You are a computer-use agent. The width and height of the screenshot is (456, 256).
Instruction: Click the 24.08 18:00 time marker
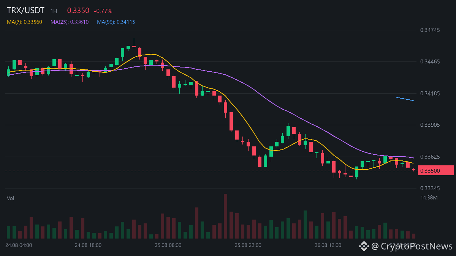(x=88, y=245)
